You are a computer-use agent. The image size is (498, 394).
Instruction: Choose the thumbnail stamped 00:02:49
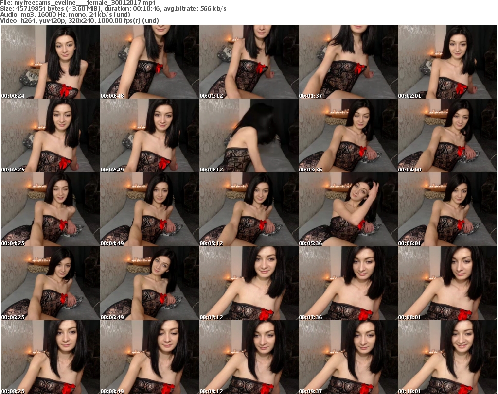150,136
